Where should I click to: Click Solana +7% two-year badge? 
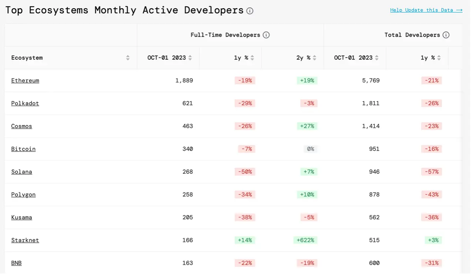click(309, 172)
